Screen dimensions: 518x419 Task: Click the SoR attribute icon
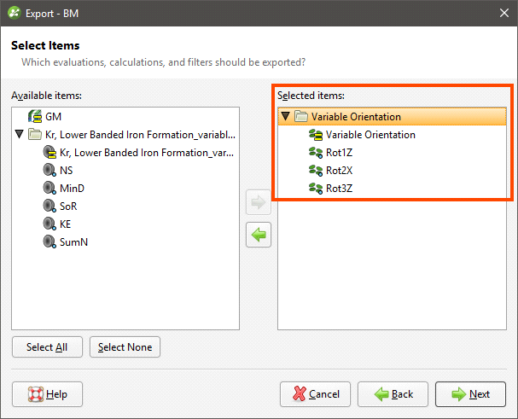(x=49, y=206)
